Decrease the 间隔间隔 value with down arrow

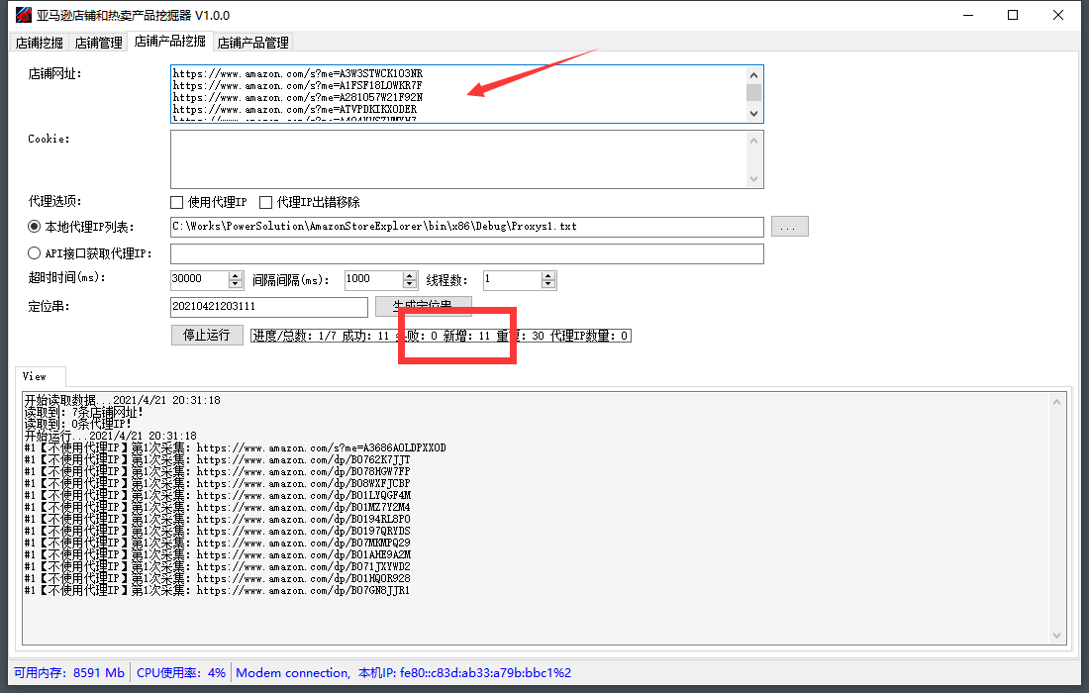pos(410,284)
